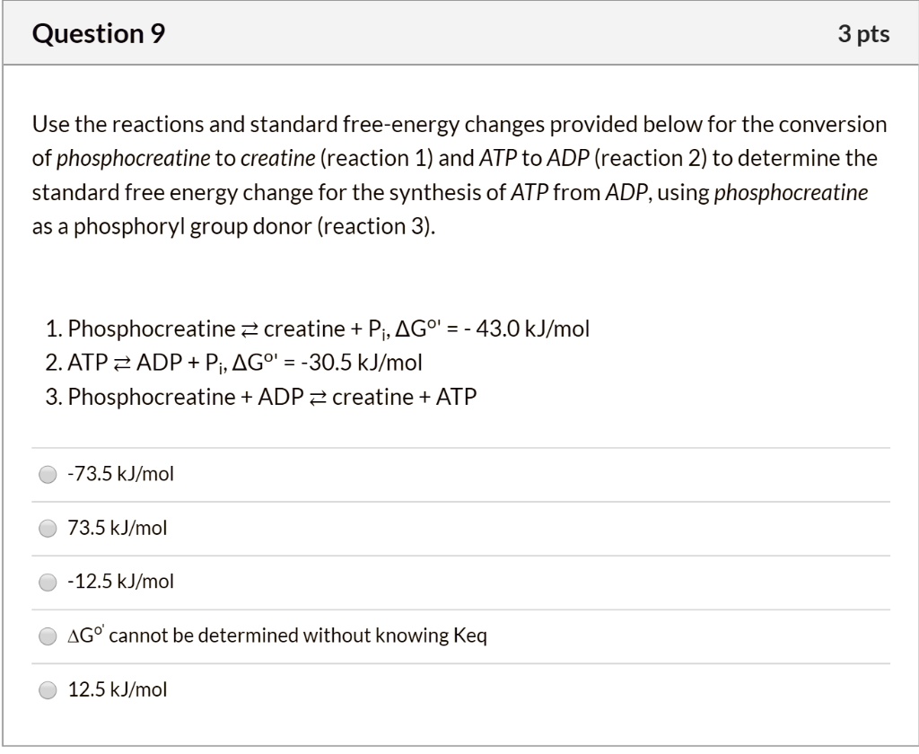Click reaction 2 showing ATP to ADP
919x754 pixels.
point(242,363)
